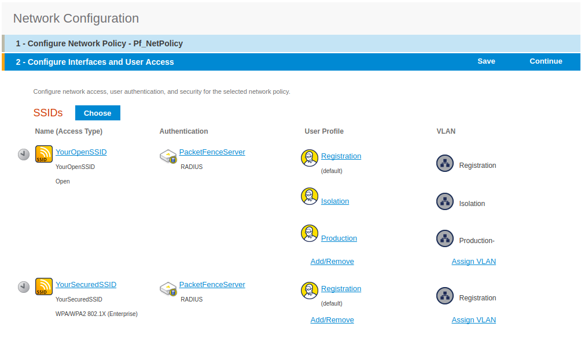The height and width of the screenshot is (338, 581).
Task: Expand details for the YourSecuredSSID row
Action: click(24, 286)
